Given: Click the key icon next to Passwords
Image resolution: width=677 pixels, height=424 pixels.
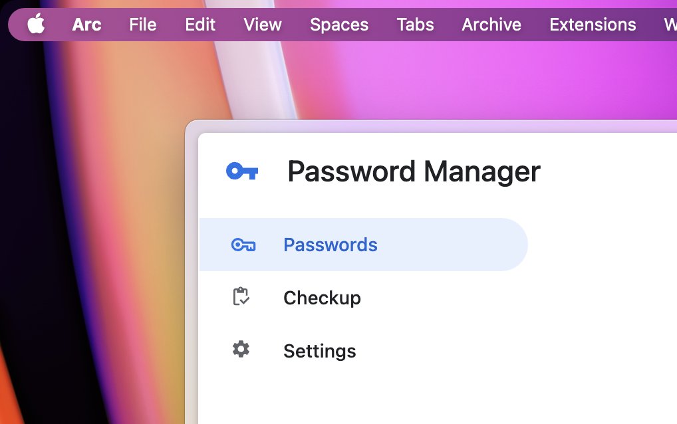Looking at the screenshot, I should point(243,245).
